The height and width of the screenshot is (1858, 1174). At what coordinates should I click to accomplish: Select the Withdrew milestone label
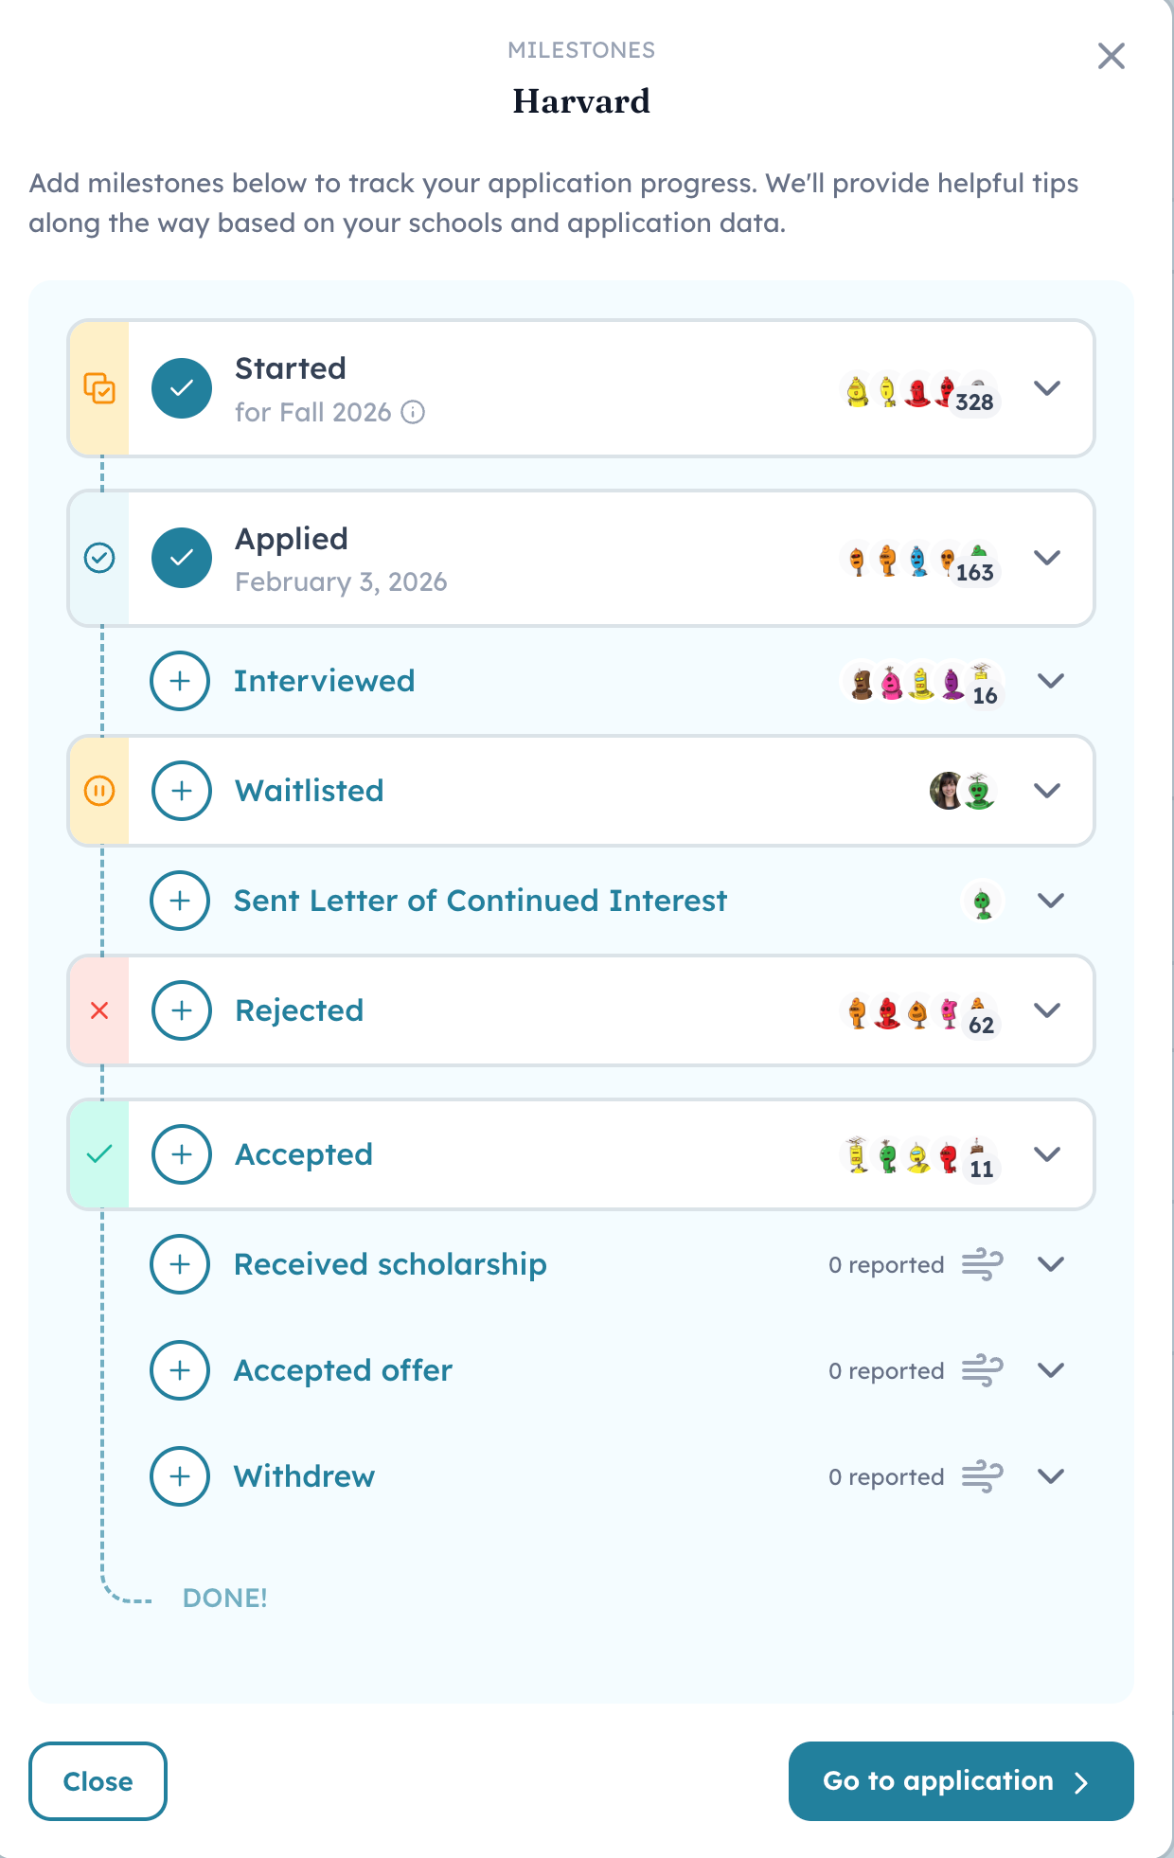305,1476
